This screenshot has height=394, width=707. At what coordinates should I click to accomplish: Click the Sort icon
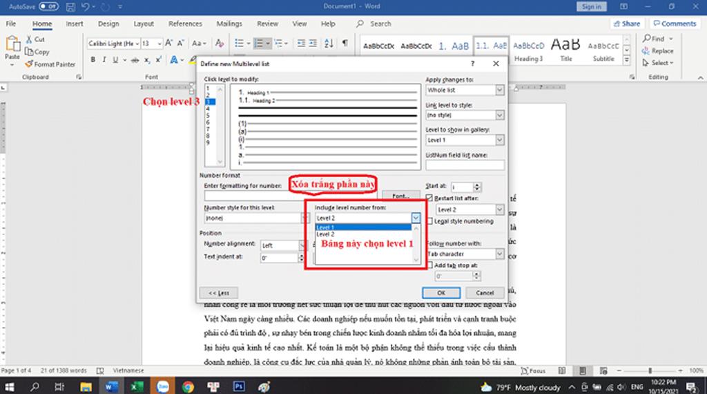[x=329, y=44]
